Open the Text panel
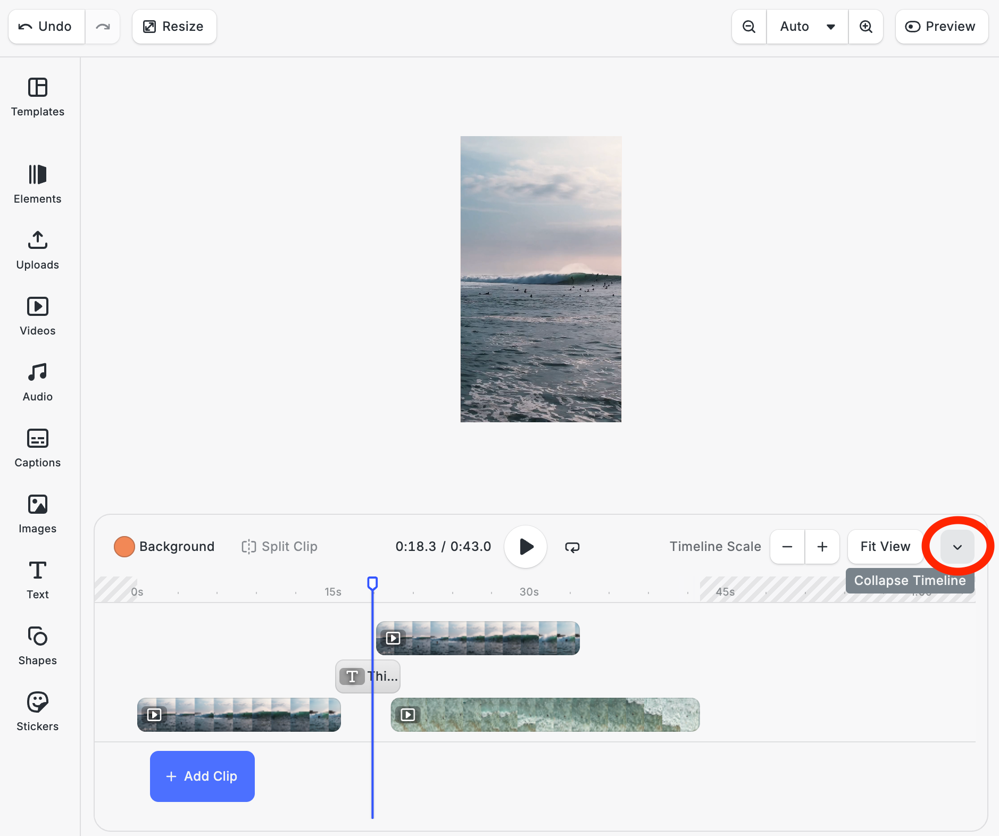Screen dimensions: 999x836 pyautogui.click(x=37, y=580)
